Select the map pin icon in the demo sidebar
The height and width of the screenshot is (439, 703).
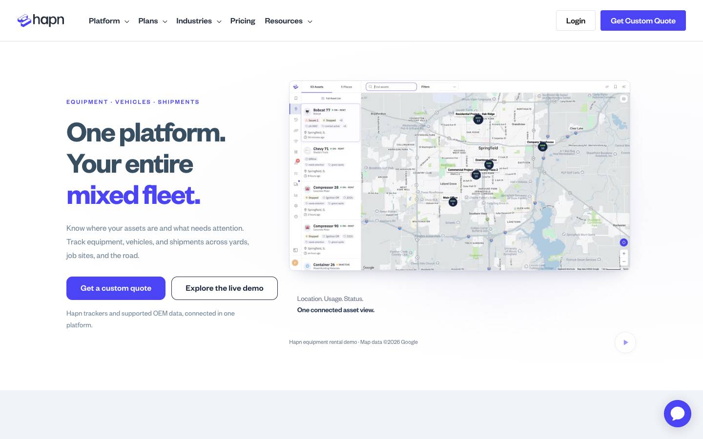pyautogui.click(x=296, y=109)
